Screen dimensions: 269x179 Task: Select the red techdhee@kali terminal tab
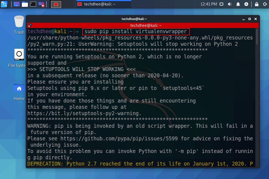(143, 25)
